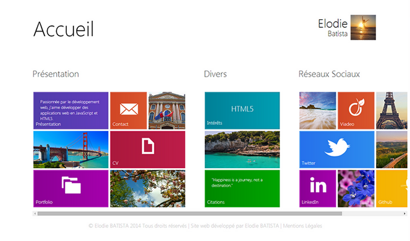Click the blue flowers photo tile
This screenshot has width=410, height=241.
click(356, 188)
